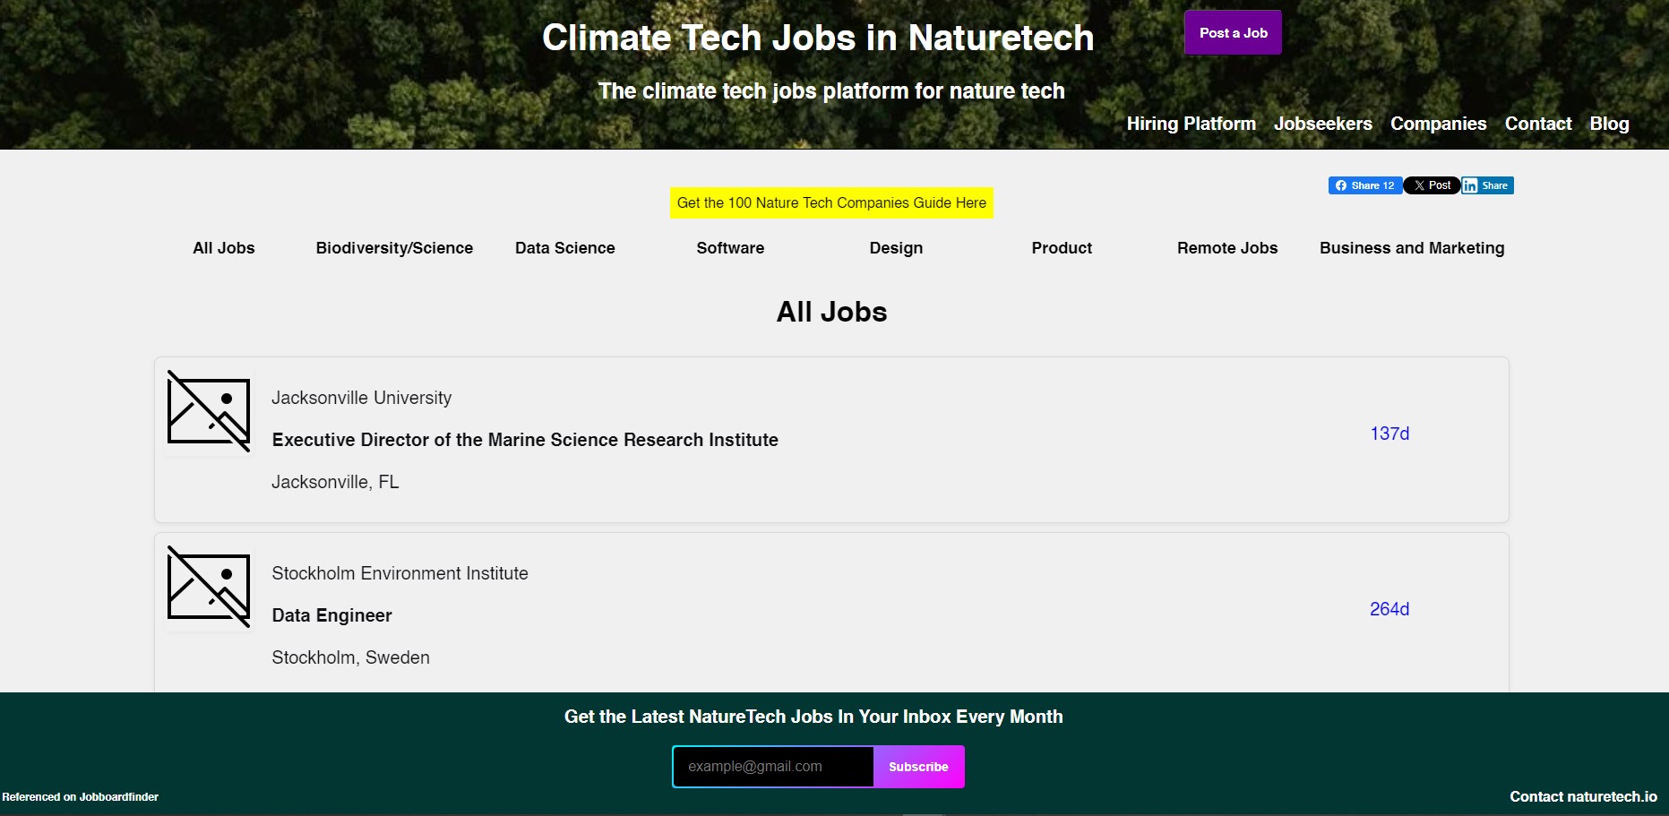Click the Jacksonville University company name
The height and width of the screenshot is (816, 1669).
pos(361,398)
